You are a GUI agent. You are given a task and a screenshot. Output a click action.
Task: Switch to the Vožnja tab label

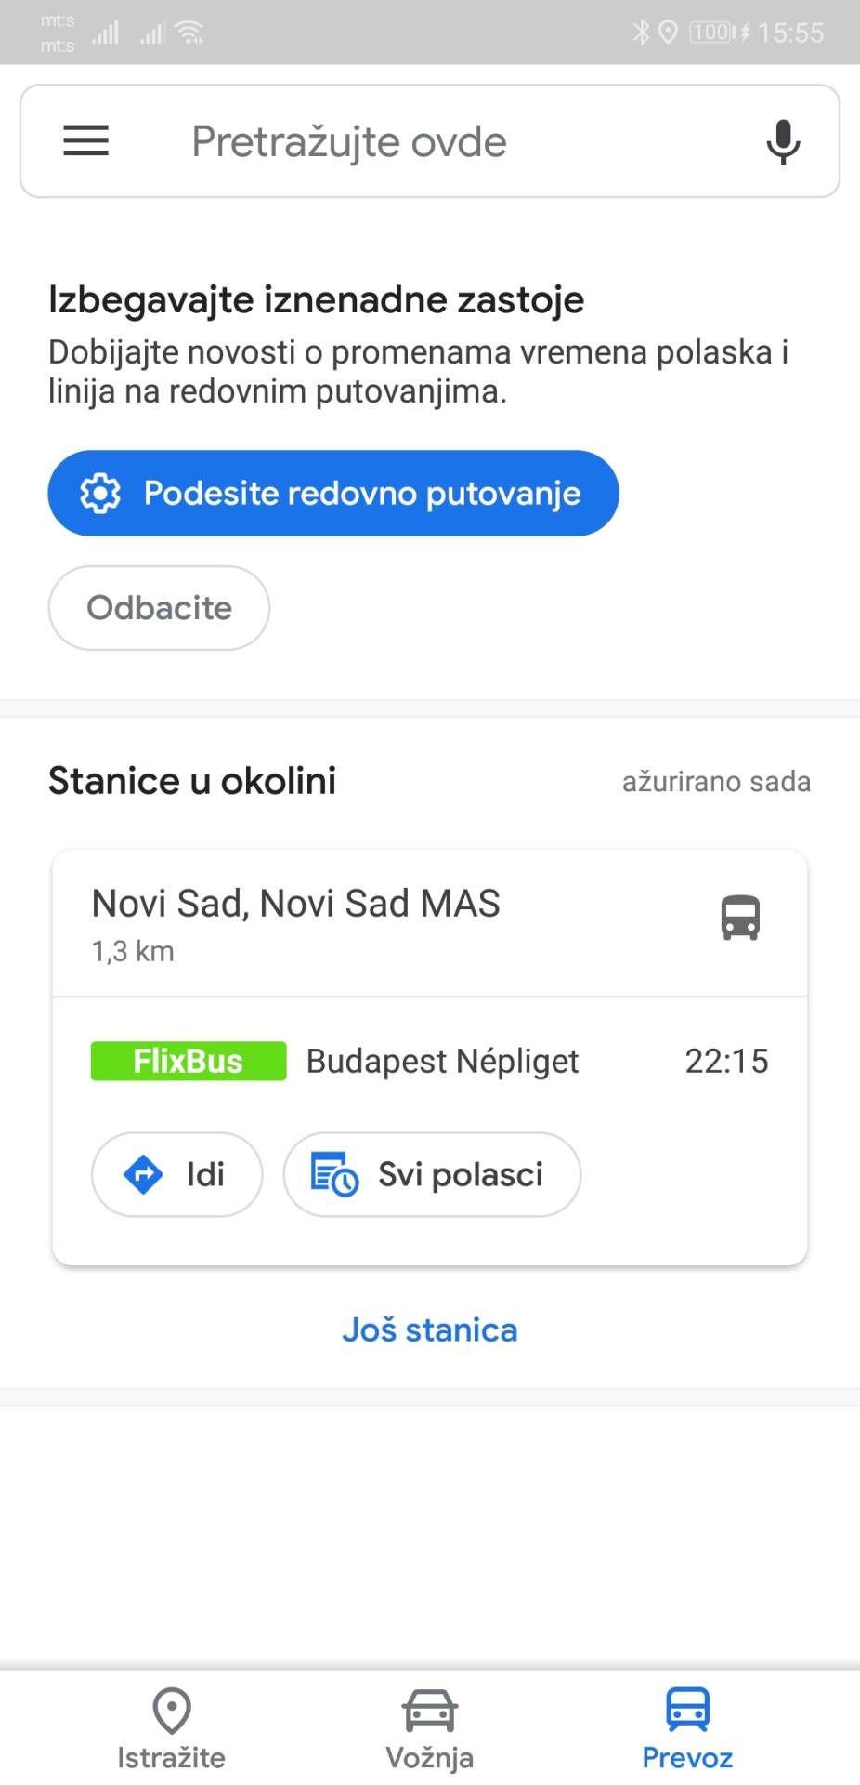tap(429, 1758)
